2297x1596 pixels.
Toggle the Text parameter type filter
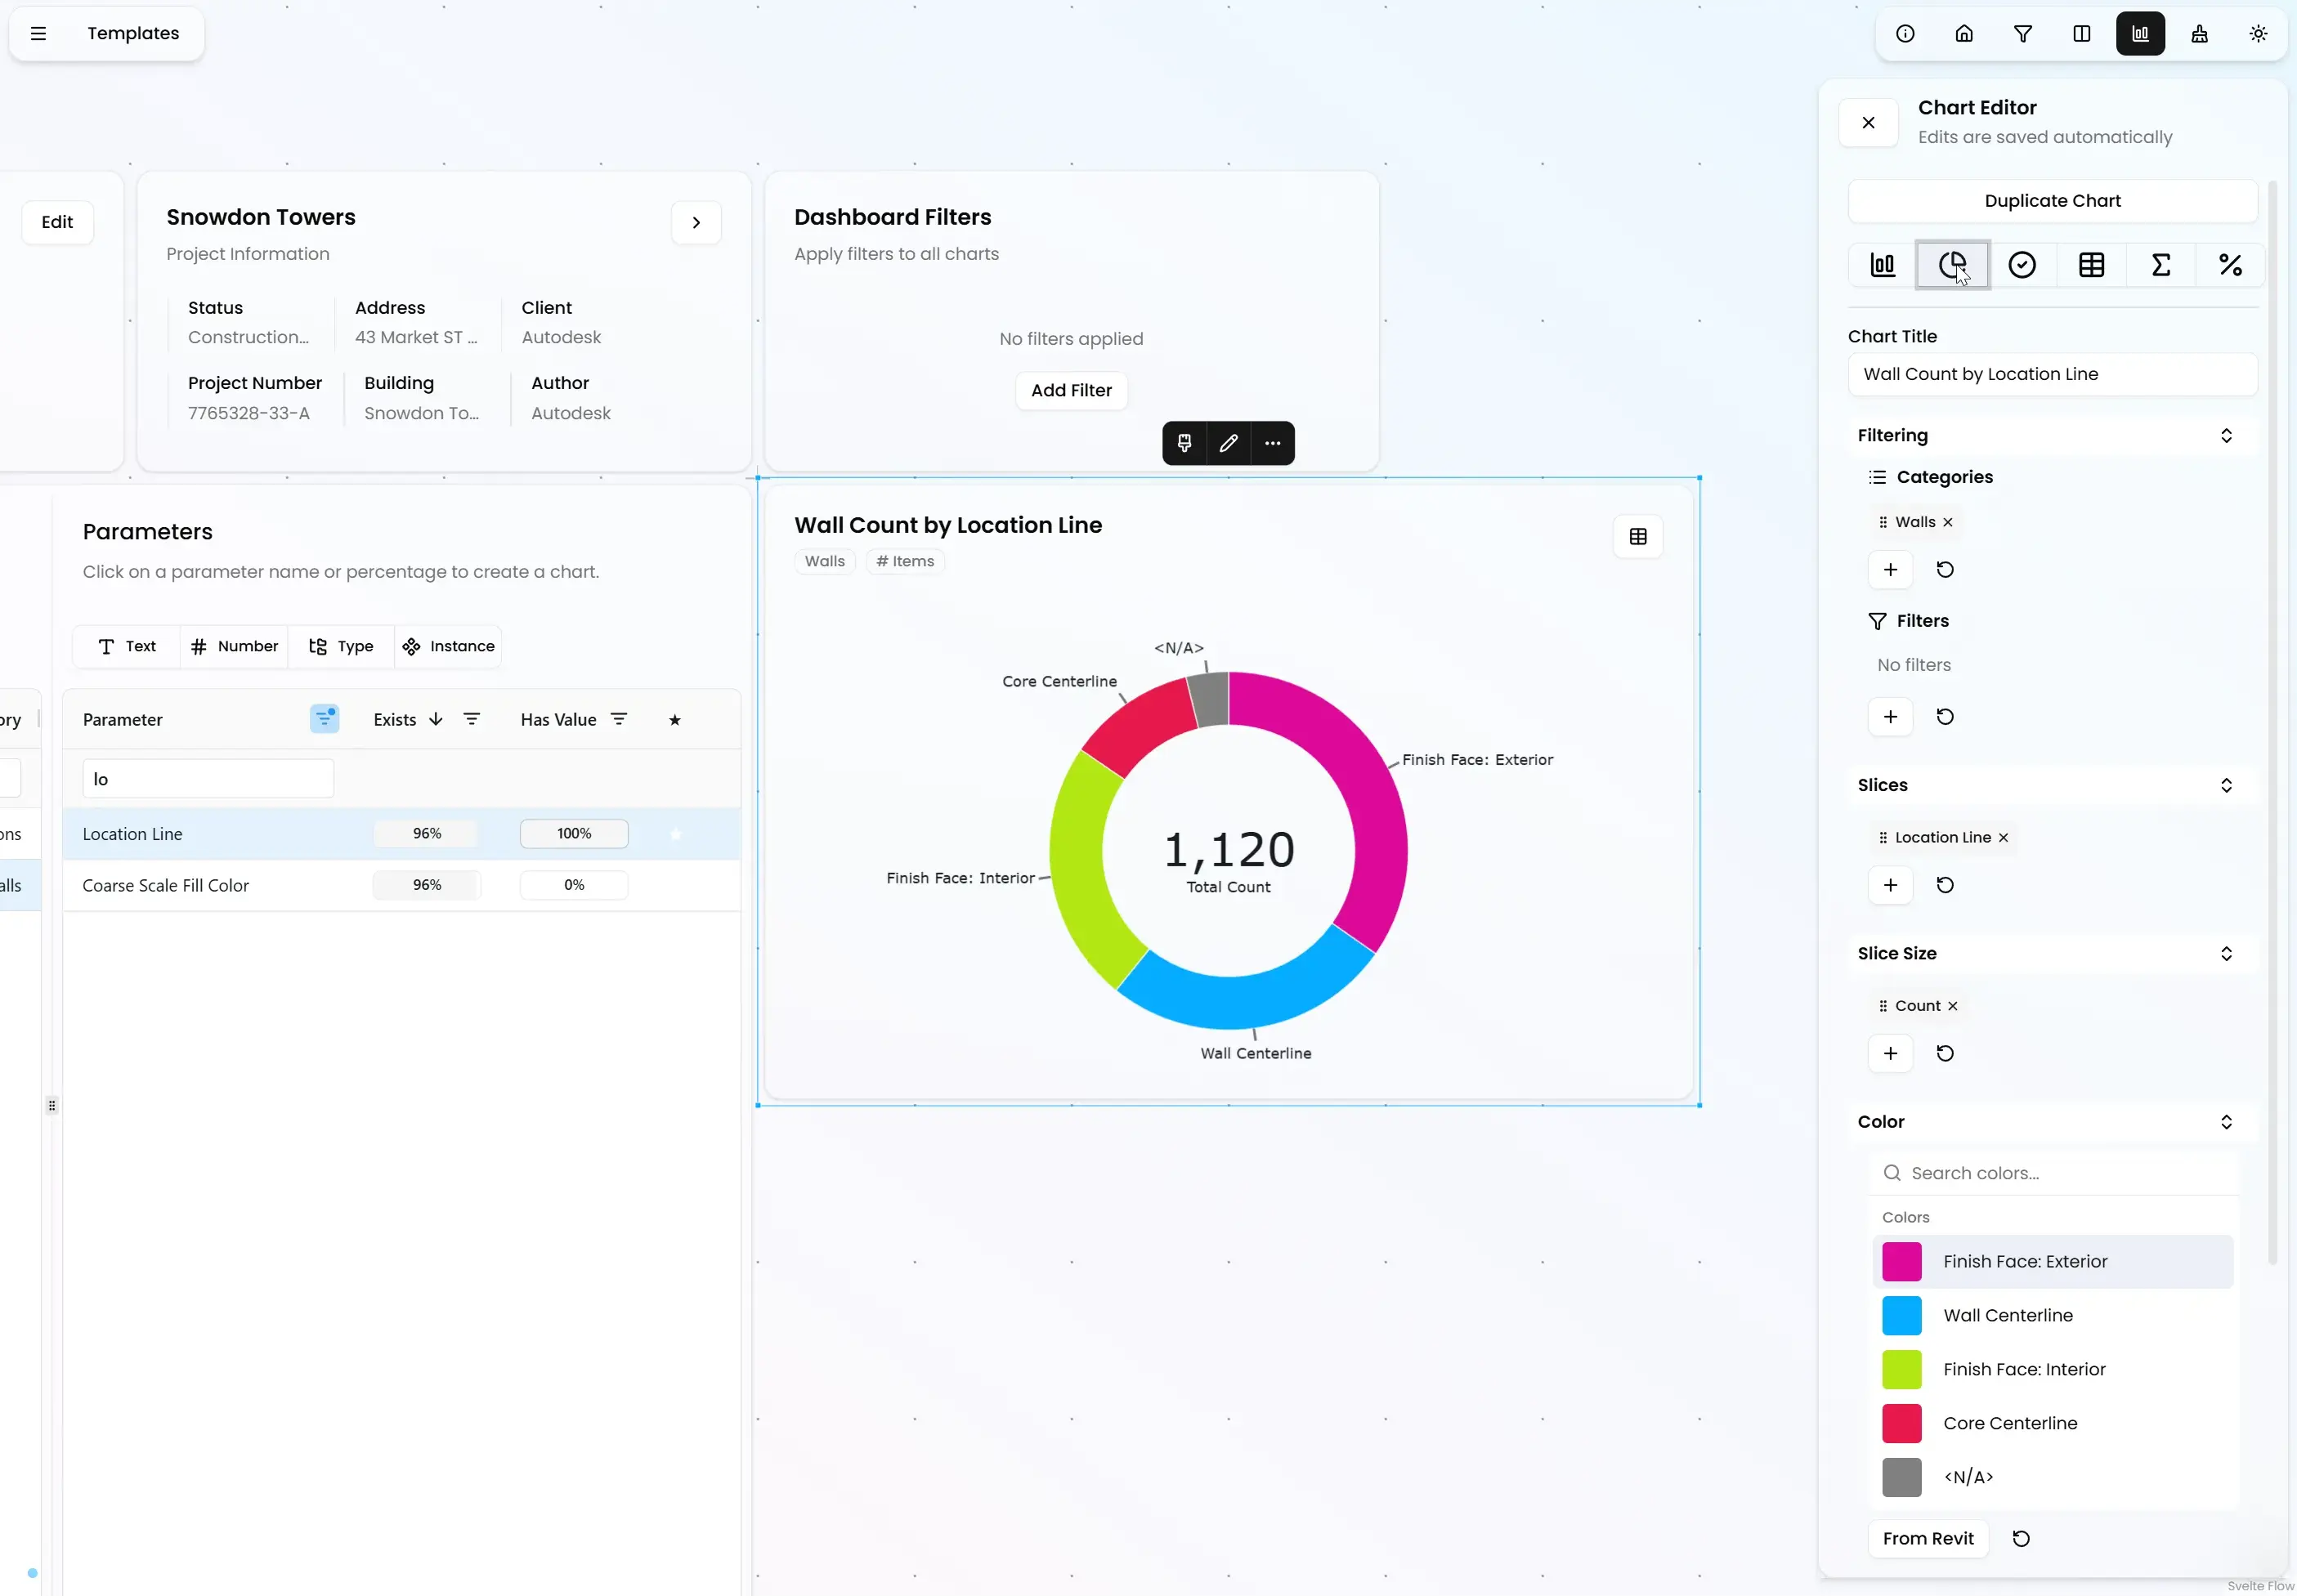click(127, 646)
